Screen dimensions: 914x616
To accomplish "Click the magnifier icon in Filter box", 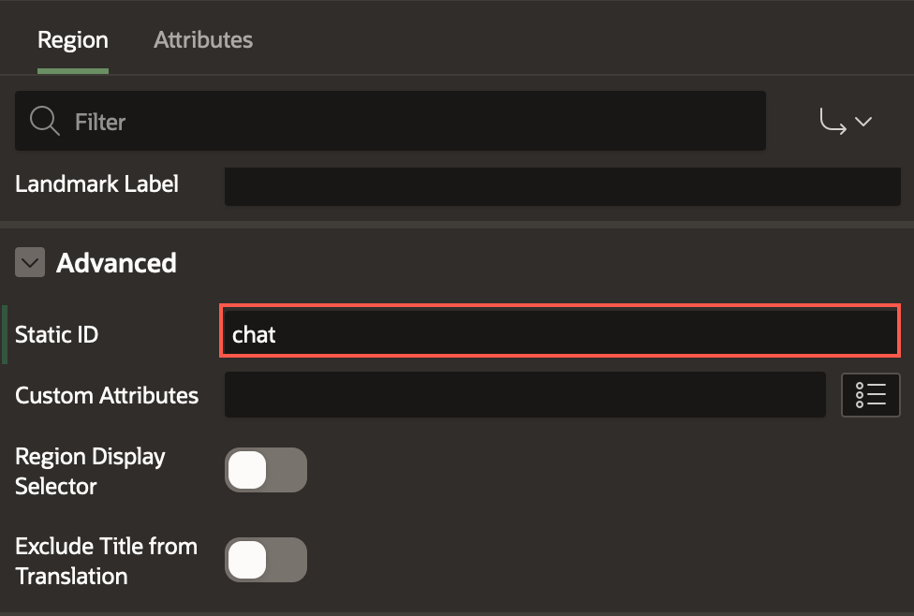I will tap(44, 121).
